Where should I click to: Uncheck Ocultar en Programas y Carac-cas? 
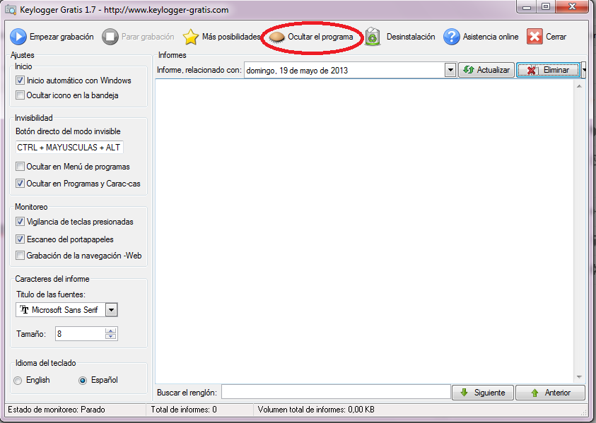20,184
